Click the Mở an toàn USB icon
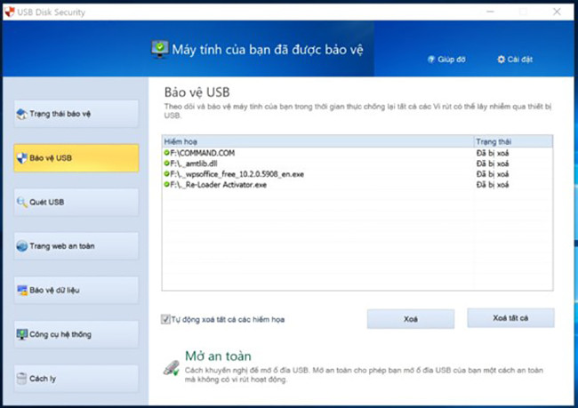This screenshot has height=408, width=578. 171,366
